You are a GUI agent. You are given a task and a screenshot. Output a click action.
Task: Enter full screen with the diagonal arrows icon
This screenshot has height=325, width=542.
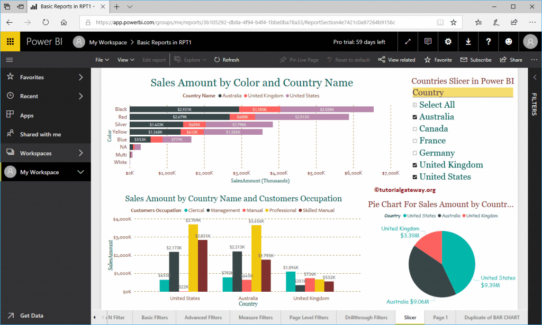pyautogui.click(x=407, y=42)
